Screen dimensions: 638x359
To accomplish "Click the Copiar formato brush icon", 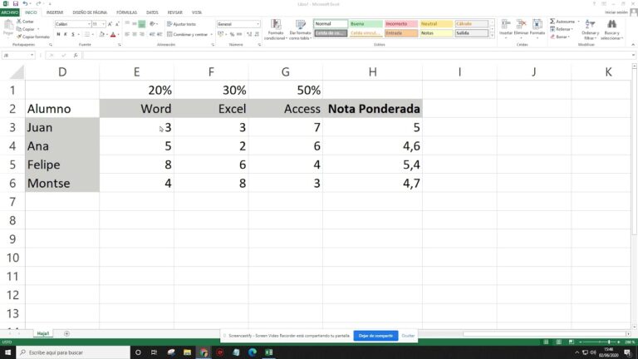I will (x=19, y=37).
